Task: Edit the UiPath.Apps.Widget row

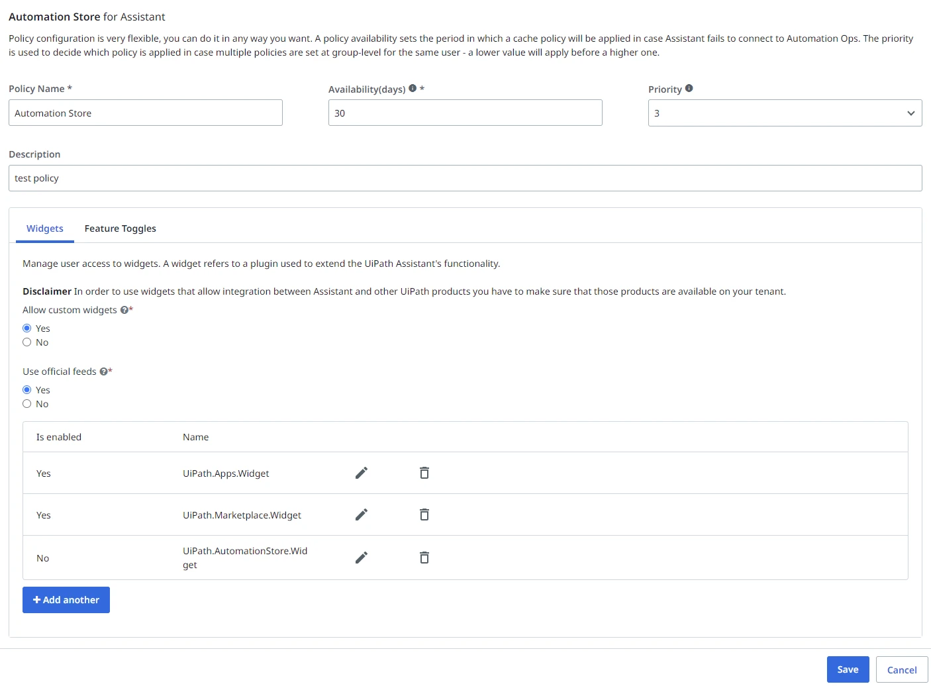Action: pos(362,473)
